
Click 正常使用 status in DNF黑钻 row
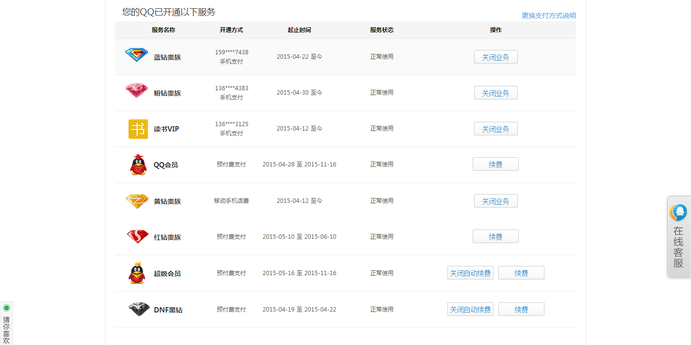tap(382, 310)
